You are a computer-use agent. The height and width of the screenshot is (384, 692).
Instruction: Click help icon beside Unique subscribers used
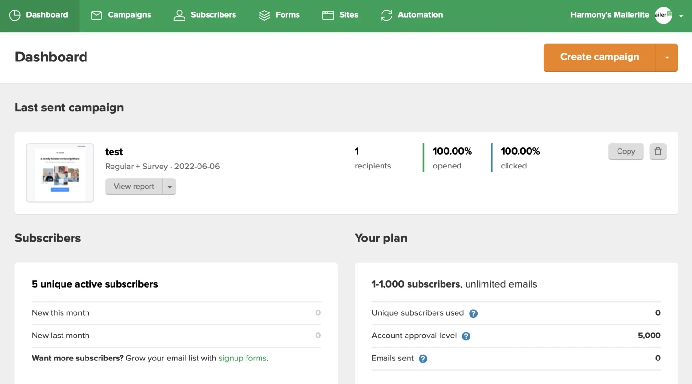[473, 313]
